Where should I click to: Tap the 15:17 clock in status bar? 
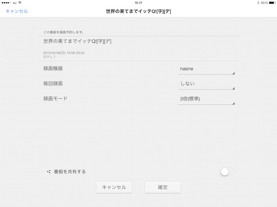point(138,3)
